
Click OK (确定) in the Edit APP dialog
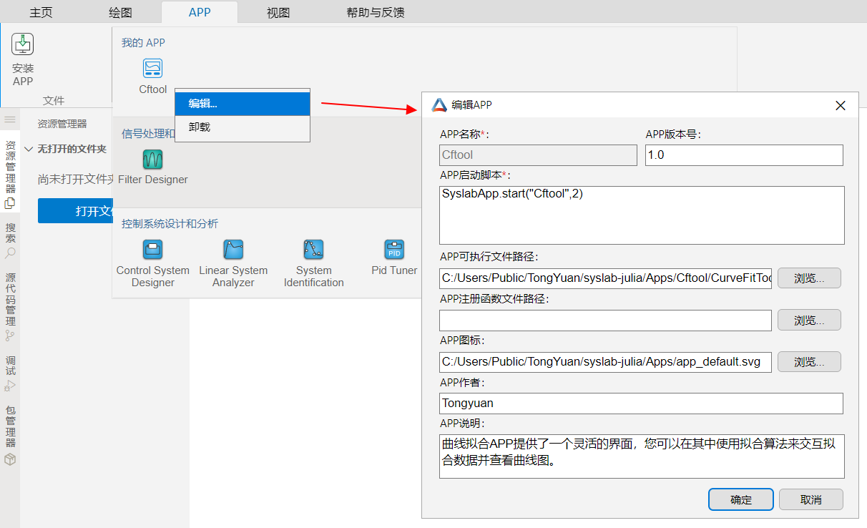point(740,499)
